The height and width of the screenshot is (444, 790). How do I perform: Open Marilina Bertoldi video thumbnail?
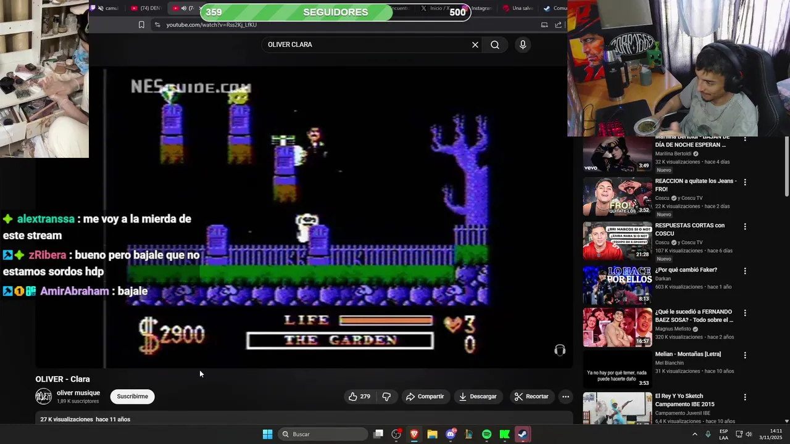[x=617, y=154]
